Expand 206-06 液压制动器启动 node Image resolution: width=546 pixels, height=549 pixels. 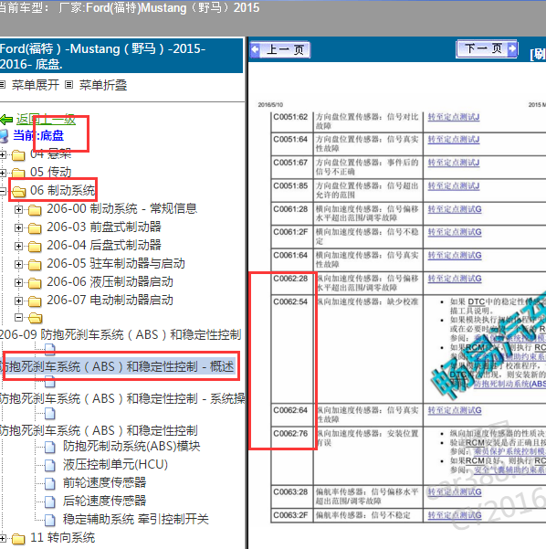coord(18,282)
